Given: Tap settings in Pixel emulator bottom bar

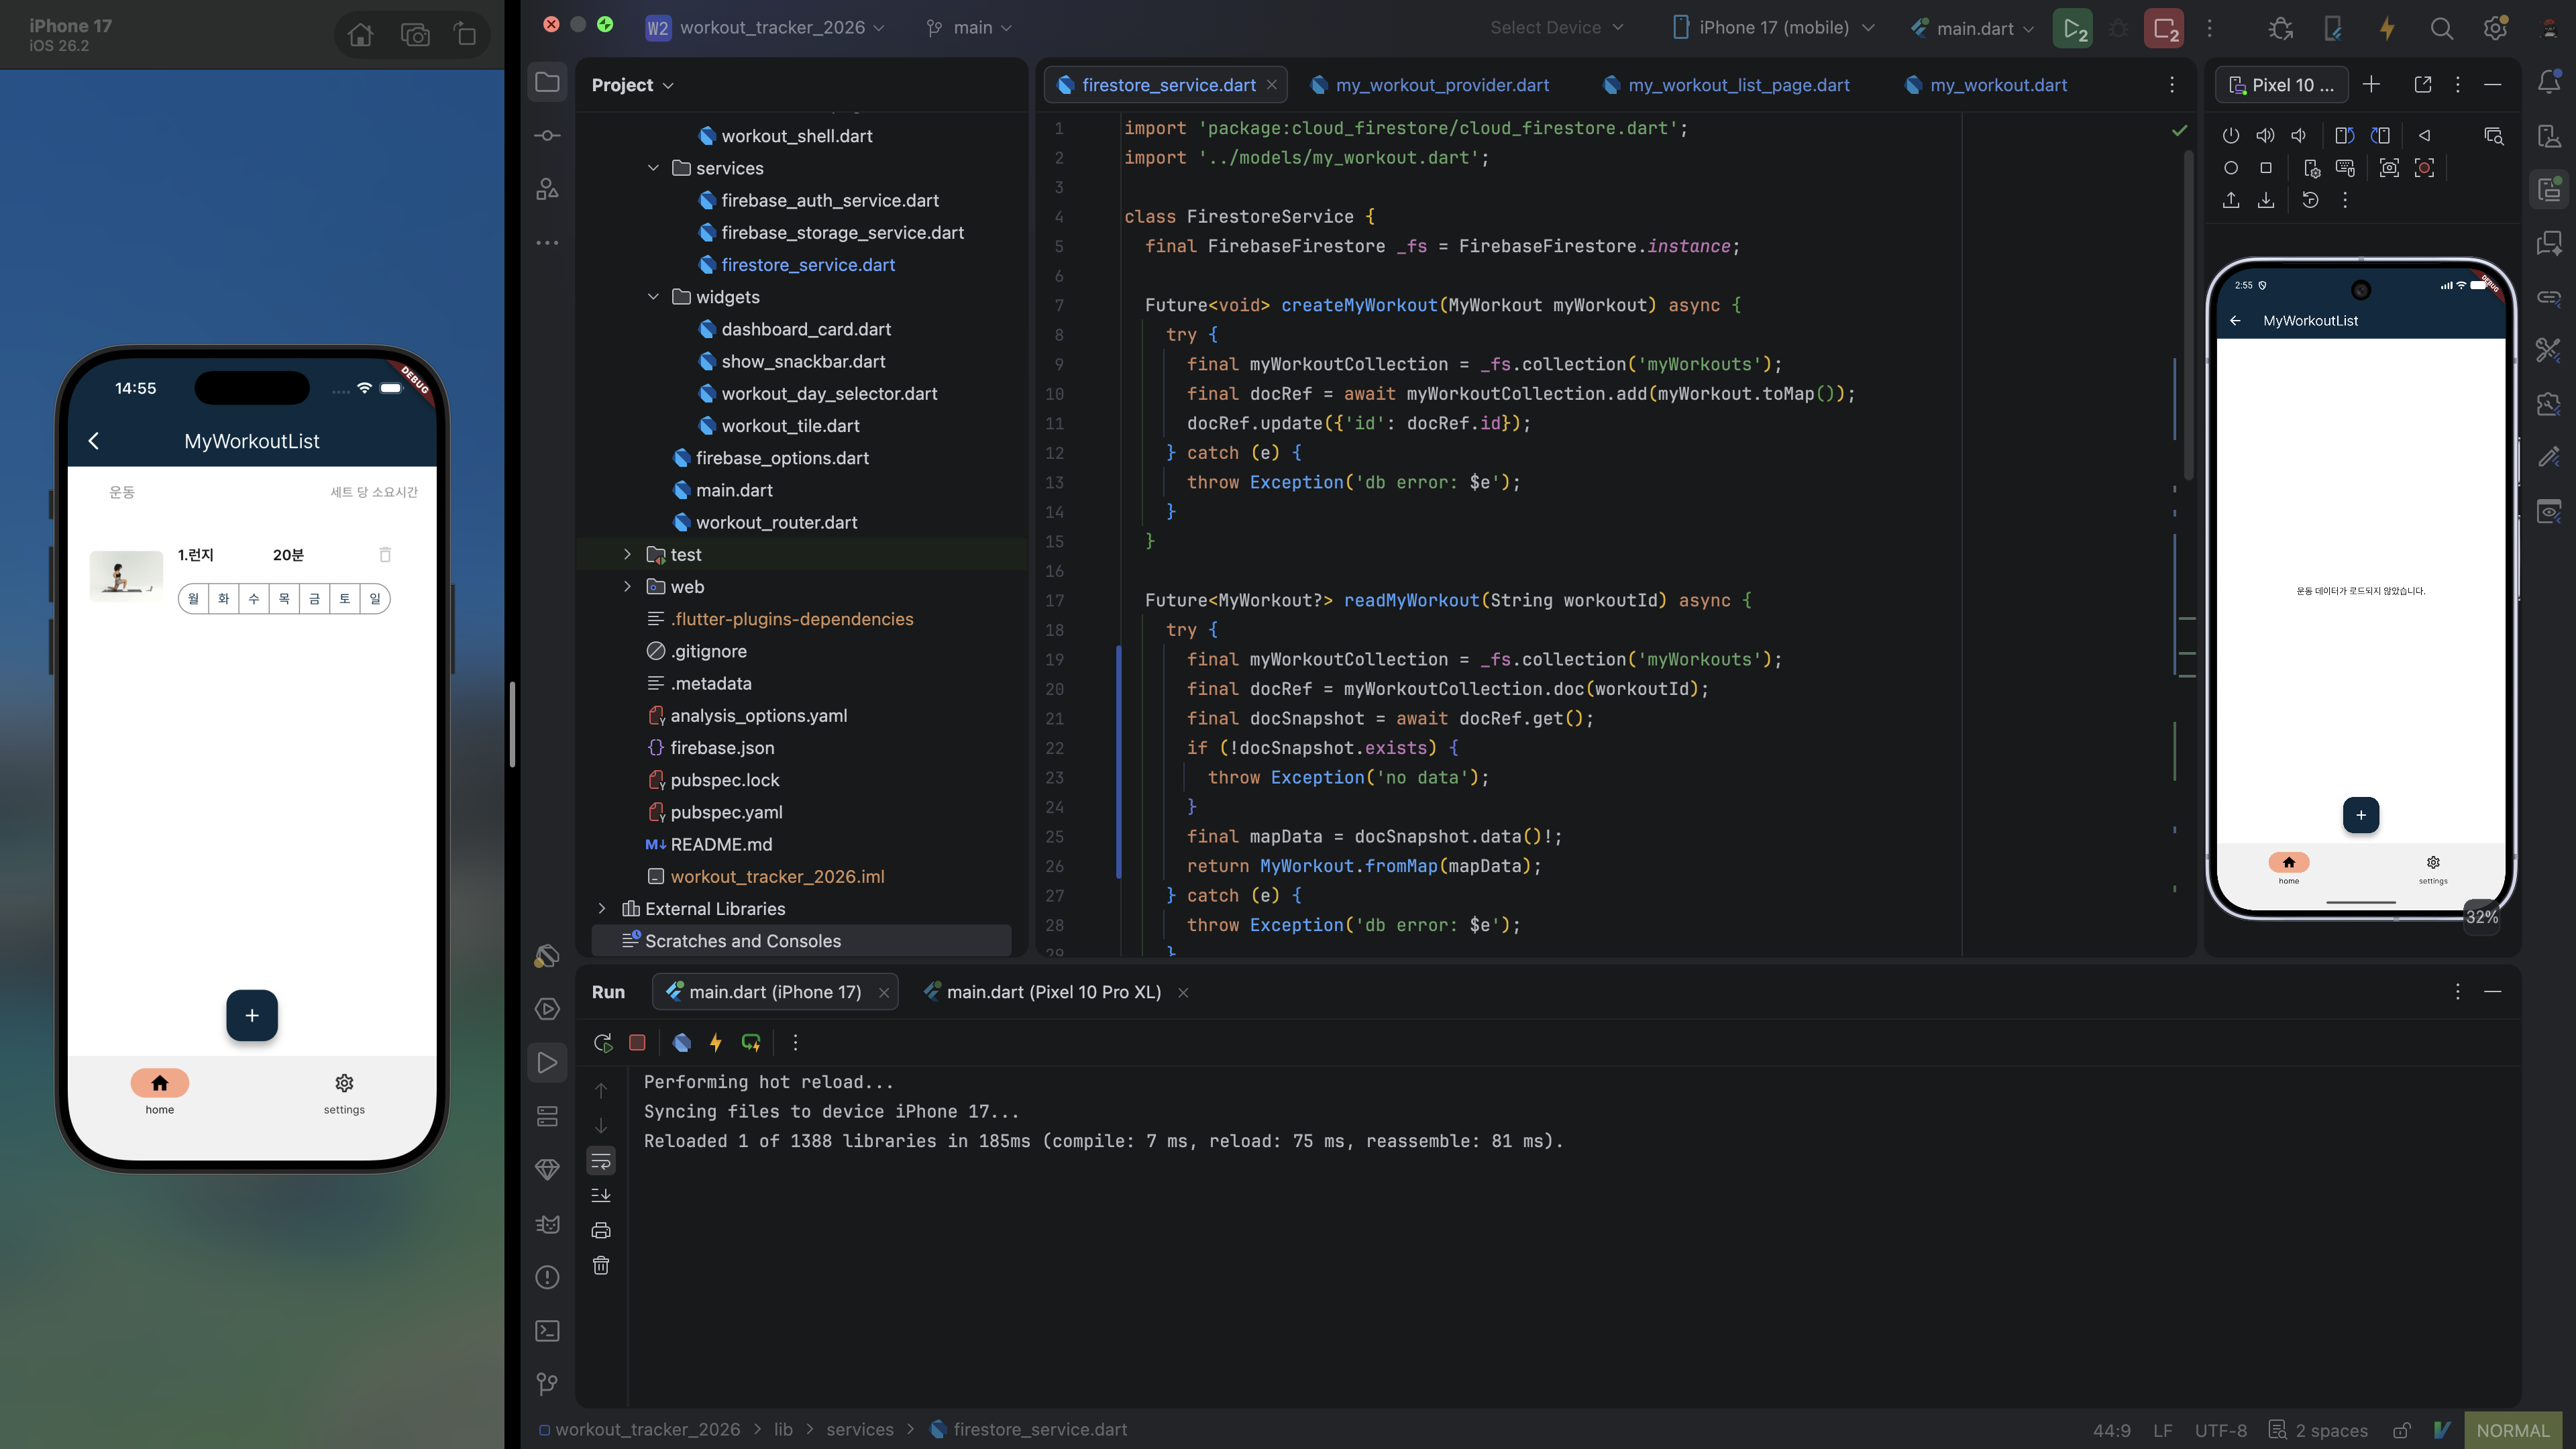Looking at the screenshot, I should (x=2433, y=868).
